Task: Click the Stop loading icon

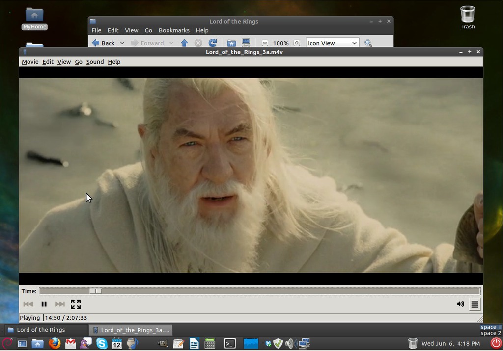Action: point(198,43)
